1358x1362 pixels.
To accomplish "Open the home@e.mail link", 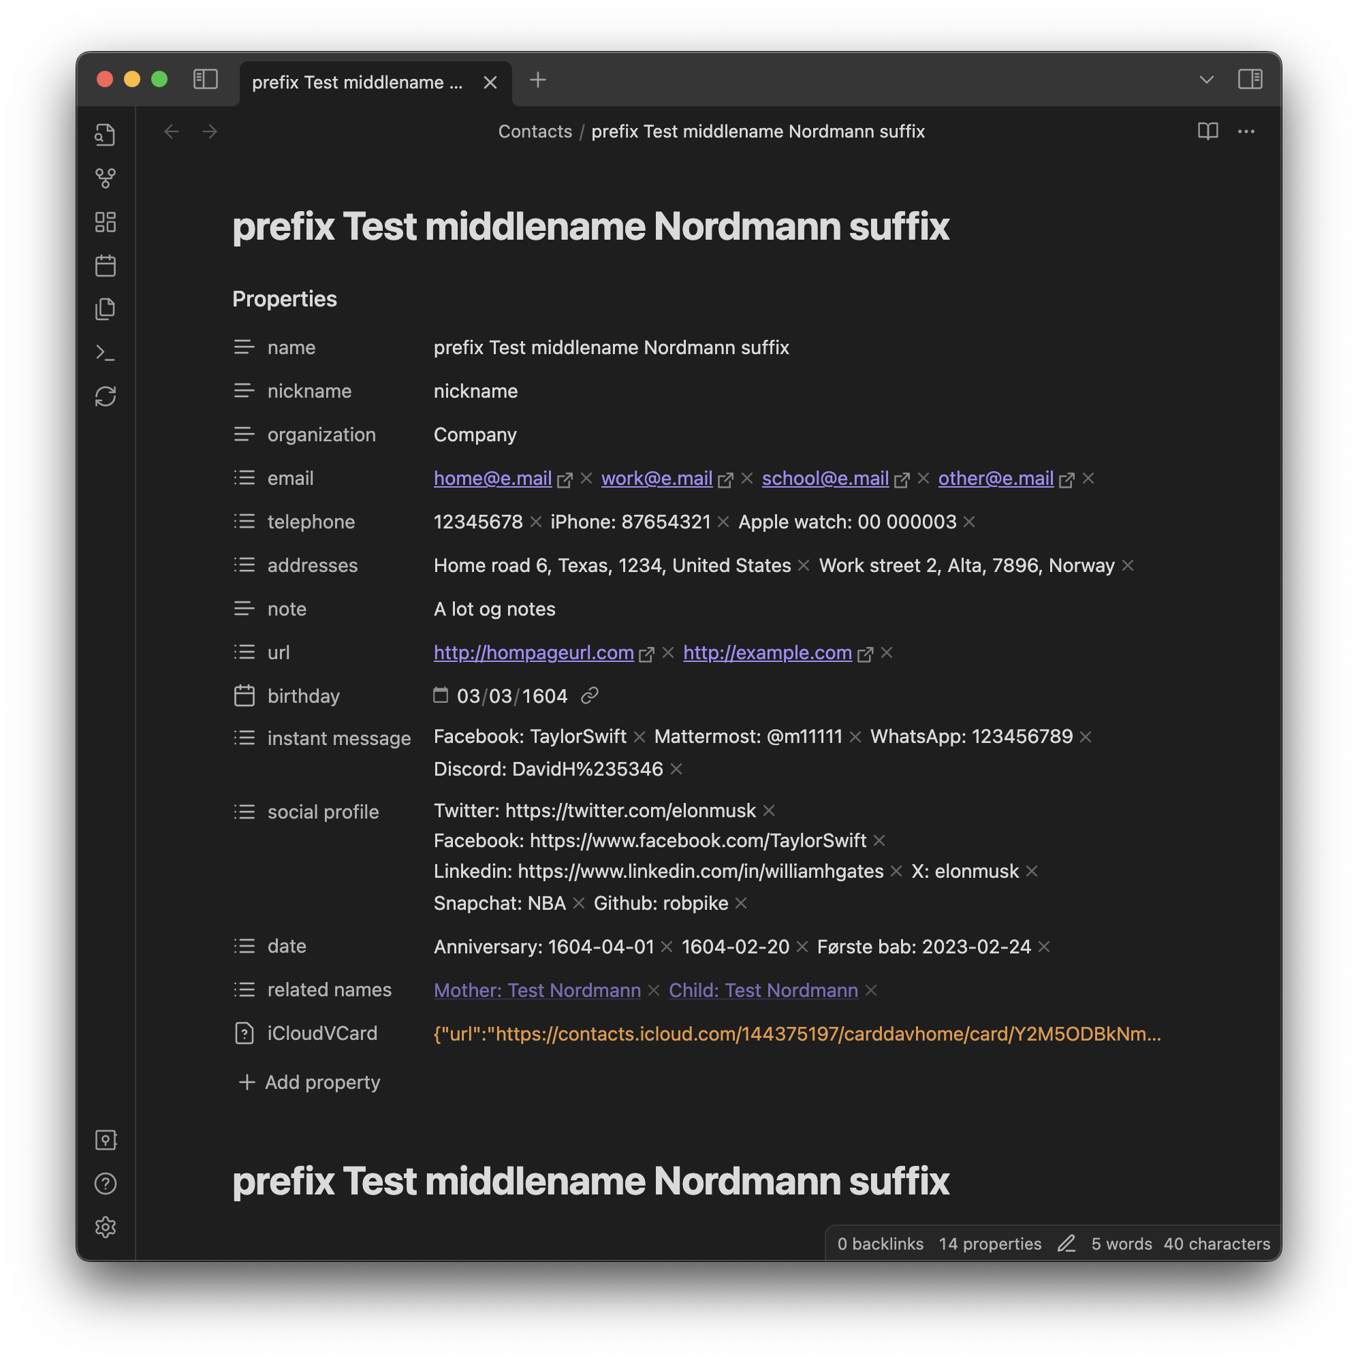I will coord(492,478).
